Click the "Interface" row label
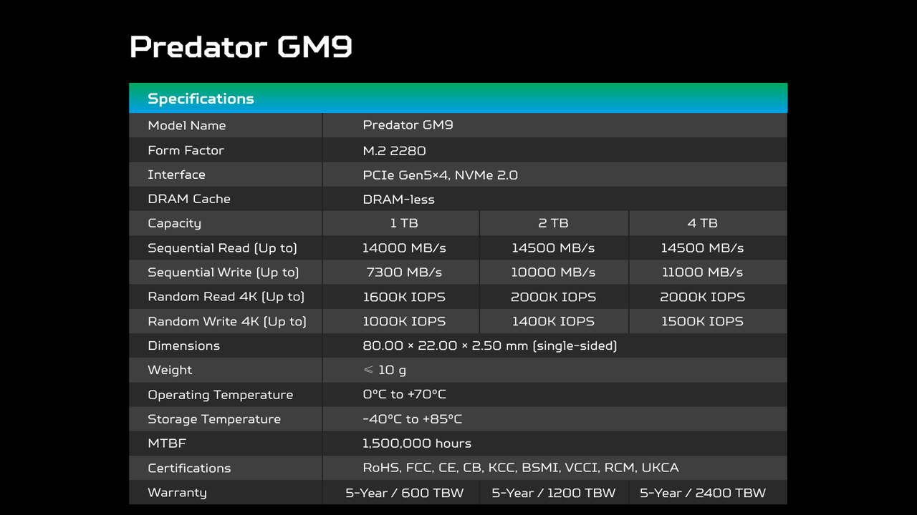The width and height of the screenshot is (917, 515). (176, 175)
